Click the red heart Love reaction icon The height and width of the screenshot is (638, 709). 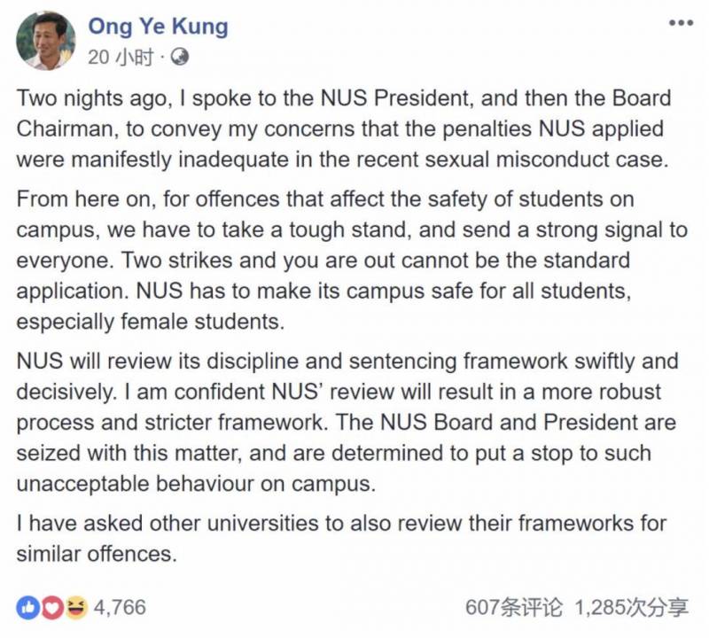click(52, 607)
